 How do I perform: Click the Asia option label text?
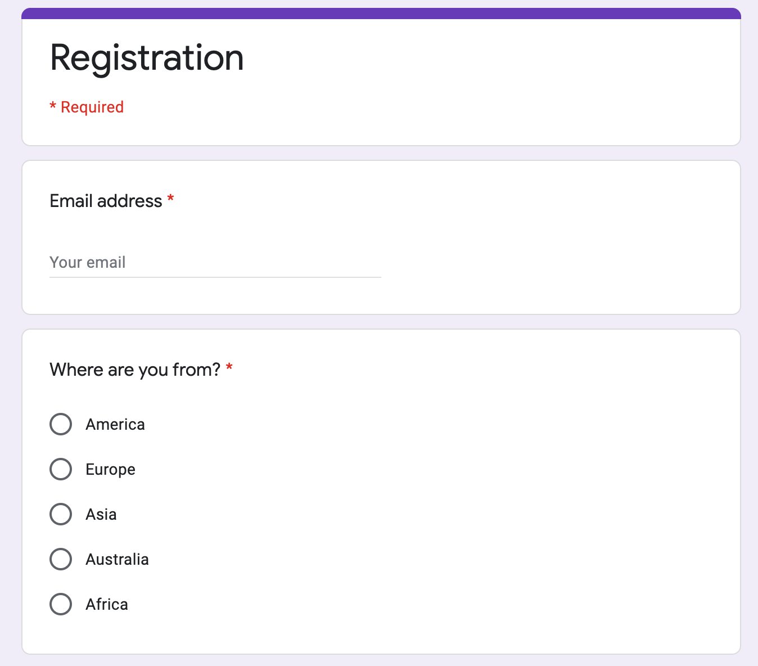pyautogui.click(x=101, y=515)
